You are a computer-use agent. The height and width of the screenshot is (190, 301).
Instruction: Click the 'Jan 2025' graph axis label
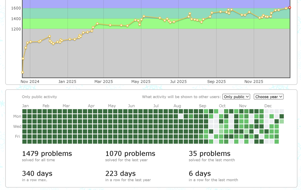click(67, 81)
